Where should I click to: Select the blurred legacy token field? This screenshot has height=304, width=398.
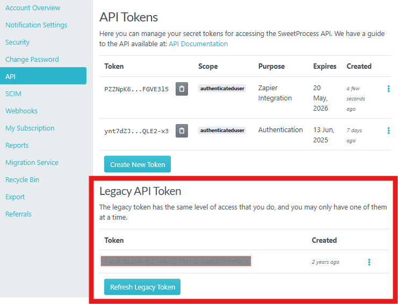click(x=176, y=262)
